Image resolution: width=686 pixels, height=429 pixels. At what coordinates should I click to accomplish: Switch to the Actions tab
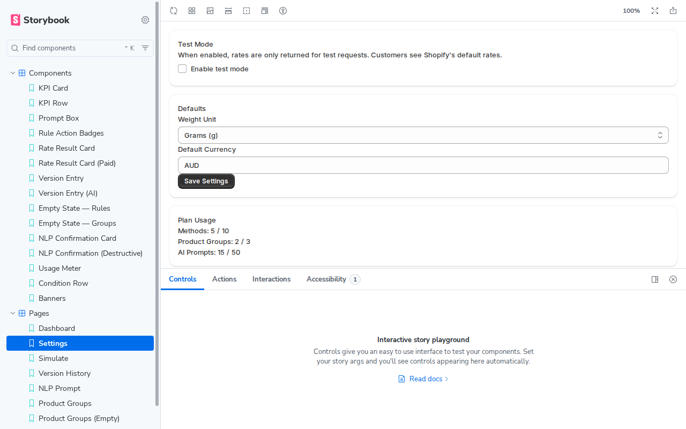[224, 279]
